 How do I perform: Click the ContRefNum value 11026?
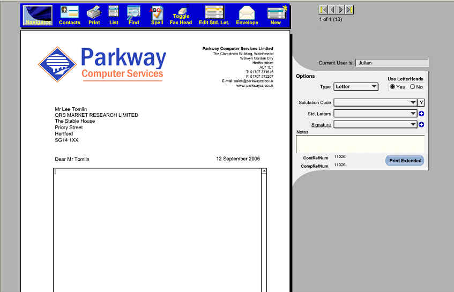[x=340, y=156]
